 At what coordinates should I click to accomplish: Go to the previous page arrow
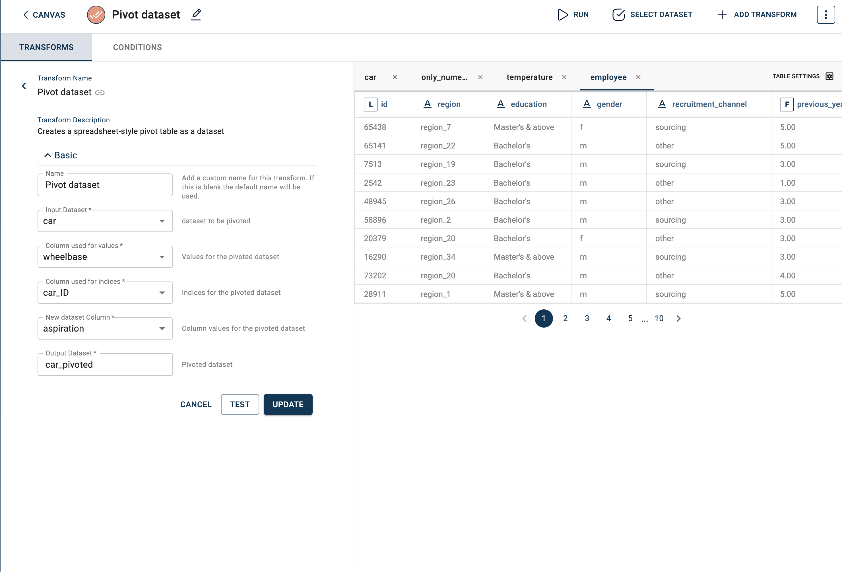pos(524,319)
